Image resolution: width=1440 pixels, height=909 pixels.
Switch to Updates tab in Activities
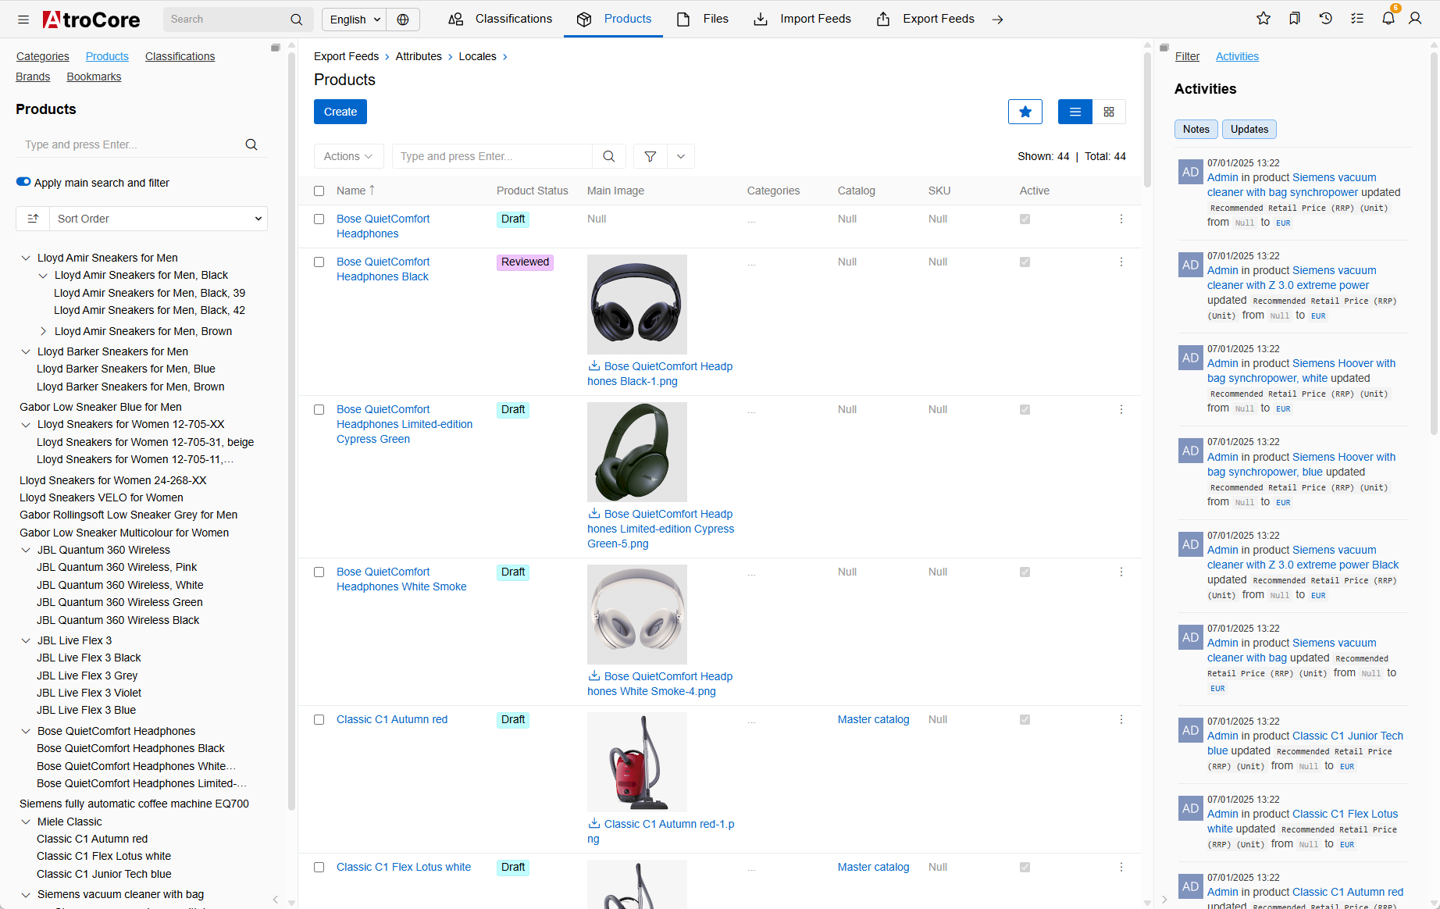[1249, 130]
